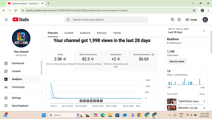The width and height of the screenshot is (212, 119).
Task: Open Dashboard in the sidebar
Action: point(21,63)
